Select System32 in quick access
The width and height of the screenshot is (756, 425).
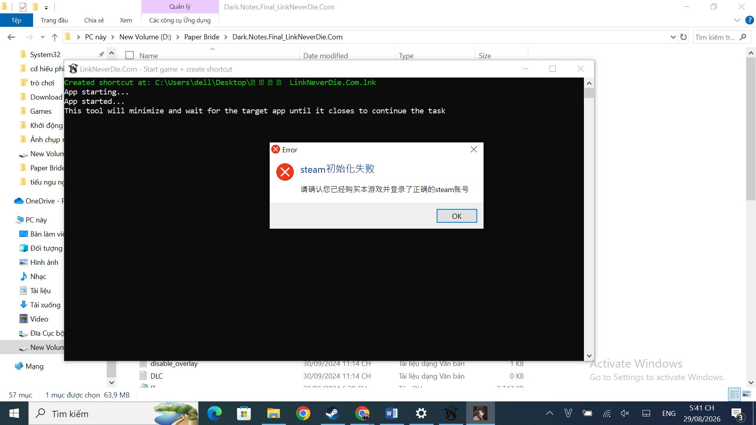45,54
